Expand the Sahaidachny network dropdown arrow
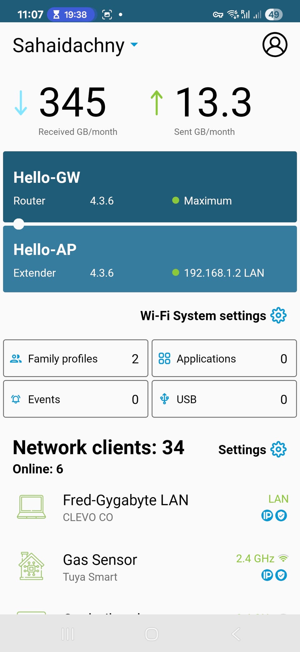Image resolution: width=300 pixels, height=652 pixels. point(134,45)
